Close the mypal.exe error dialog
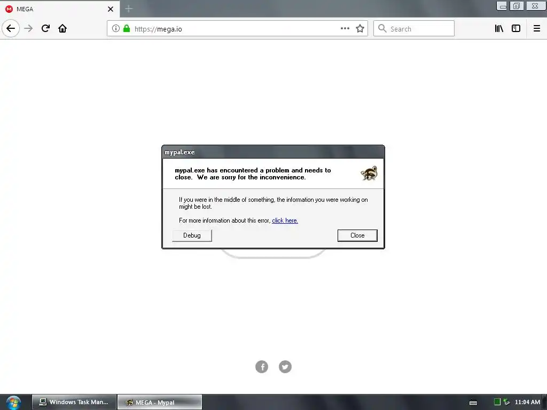Image resolution: width=547 pixels, height=410 pixels. tap(357, 235)
